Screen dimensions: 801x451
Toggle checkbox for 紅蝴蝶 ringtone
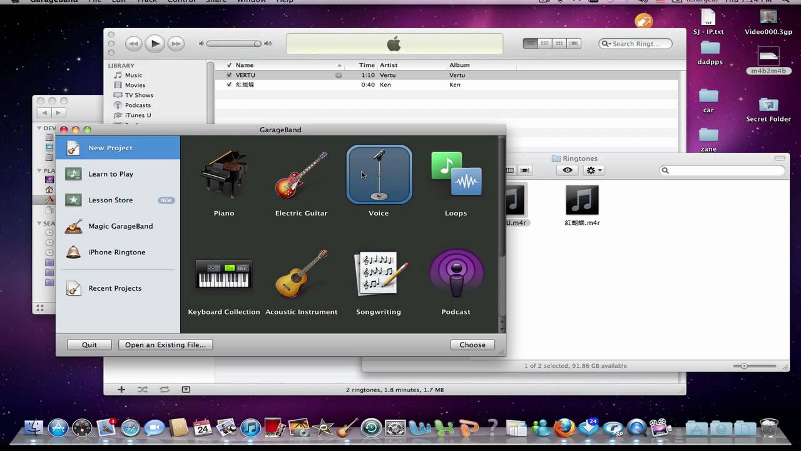tap(229, 85)
